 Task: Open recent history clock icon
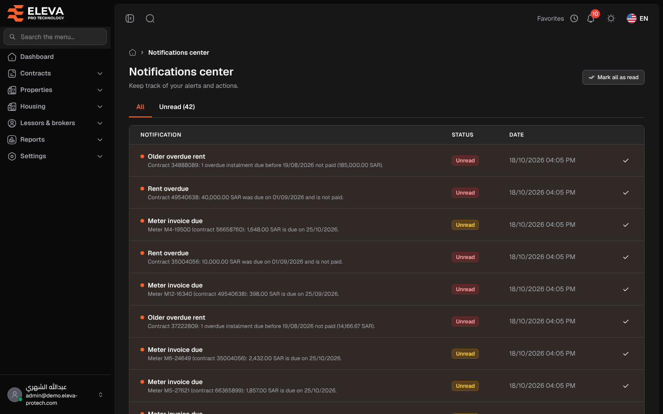(x=574, y=18)
